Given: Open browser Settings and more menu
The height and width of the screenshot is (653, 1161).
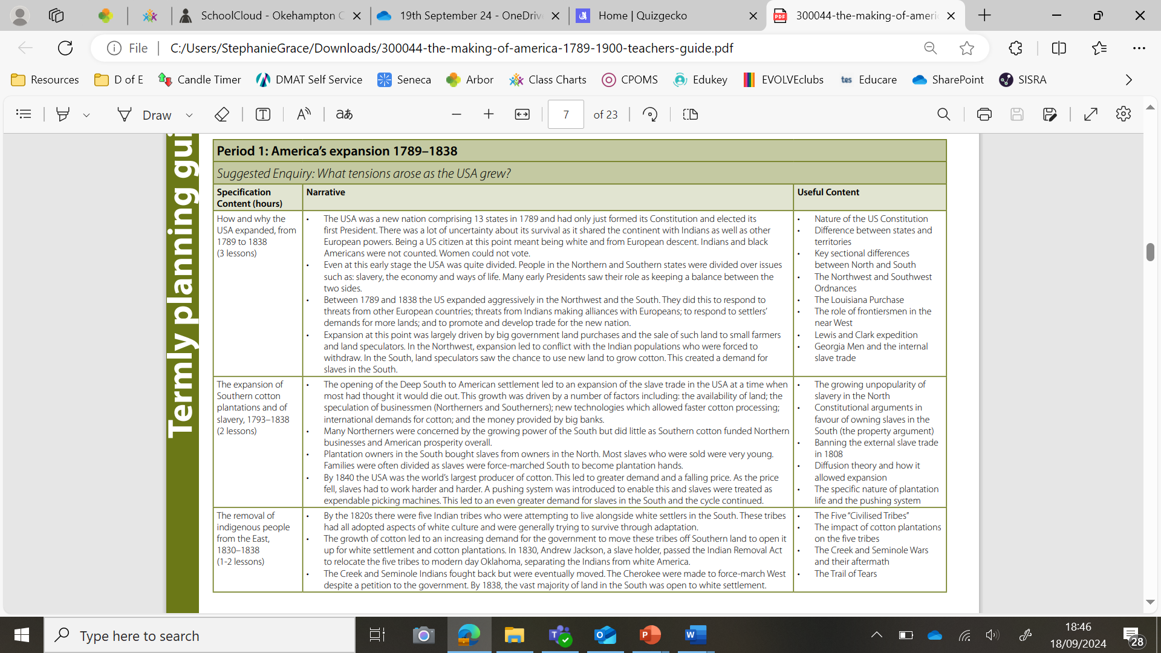Looking at the screenshot, I should 1139,48.
